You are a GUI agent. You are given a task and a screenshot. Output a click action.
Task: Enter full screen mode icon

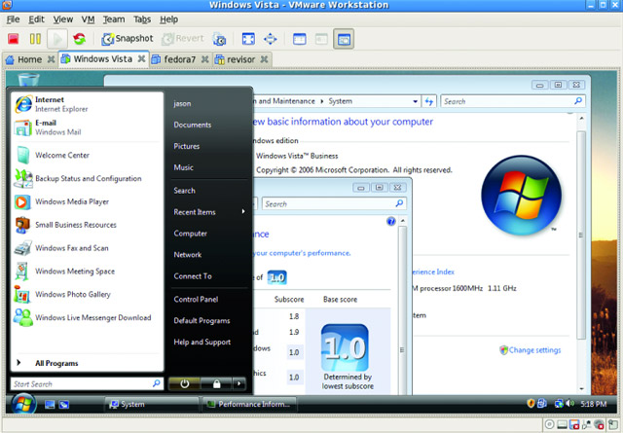(x=248, y=39)
